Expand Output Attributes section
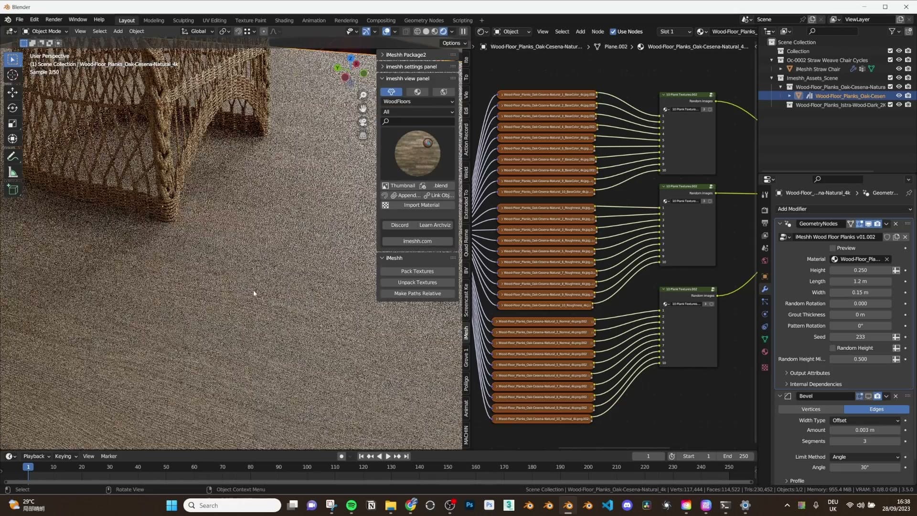This screenshot has height=516, width=917. pos(810,373)
